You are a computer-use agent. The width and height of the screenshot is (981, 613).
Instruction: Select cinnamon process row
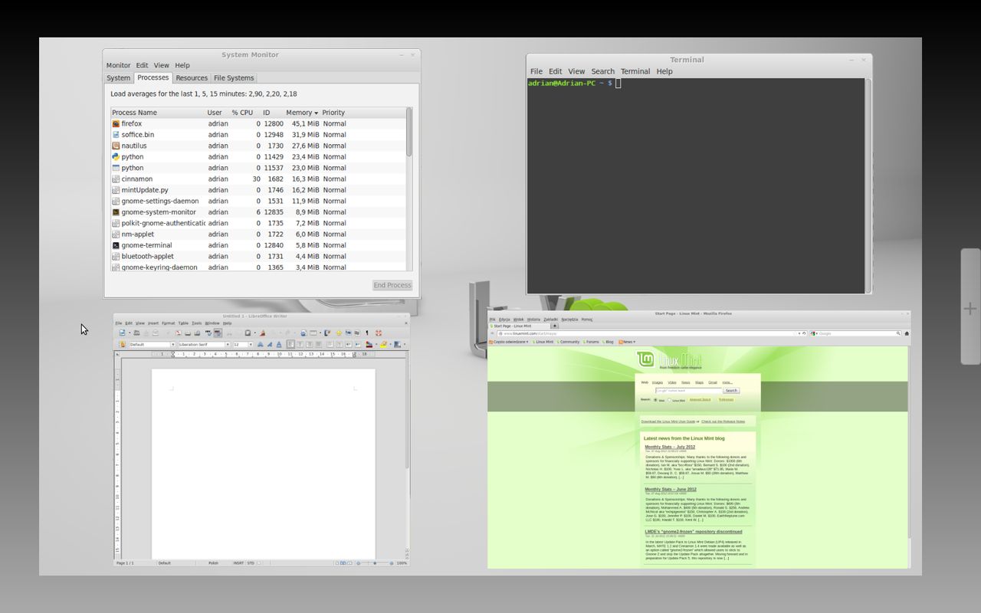(x=259, y=179)
